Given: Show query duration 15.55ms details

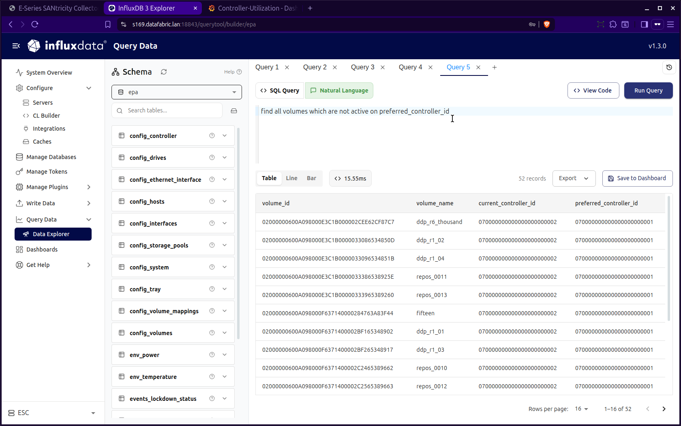Looking at the screenshot, I should (350, 179).
